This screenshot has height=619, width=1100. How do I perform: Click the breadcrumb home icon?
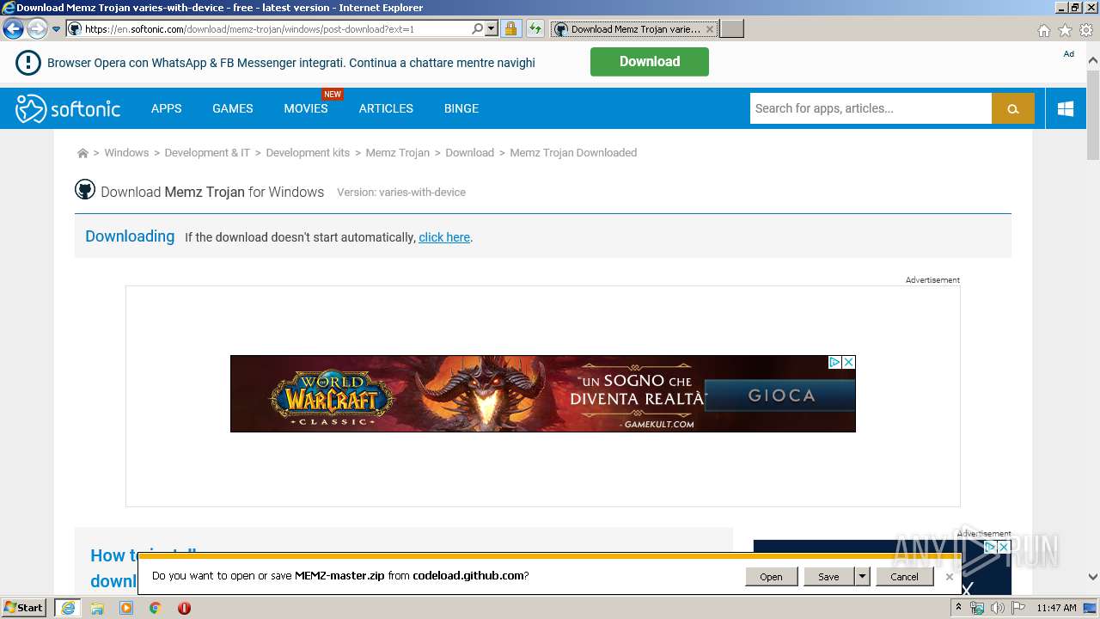point(82,153)
